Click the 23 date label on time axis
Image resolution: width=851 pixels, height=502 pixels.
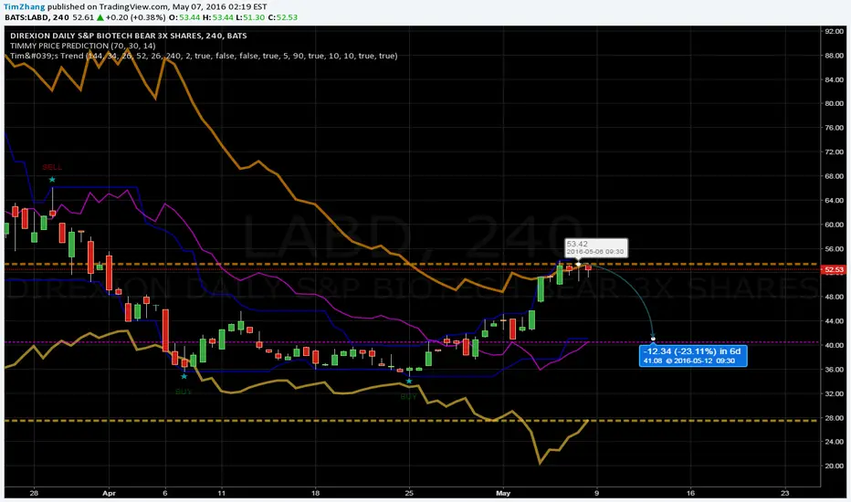click(784, 493)
